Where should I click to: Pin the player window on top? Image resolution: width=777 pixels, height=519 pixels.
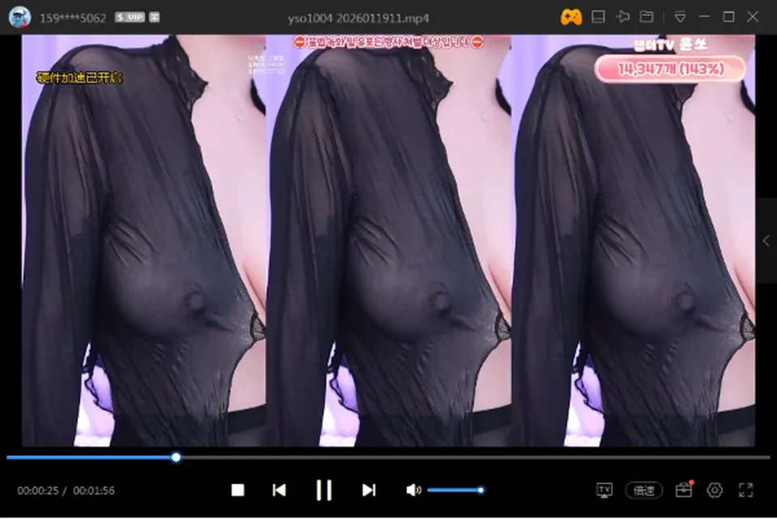pyautogui.click(x=623, y=17)
